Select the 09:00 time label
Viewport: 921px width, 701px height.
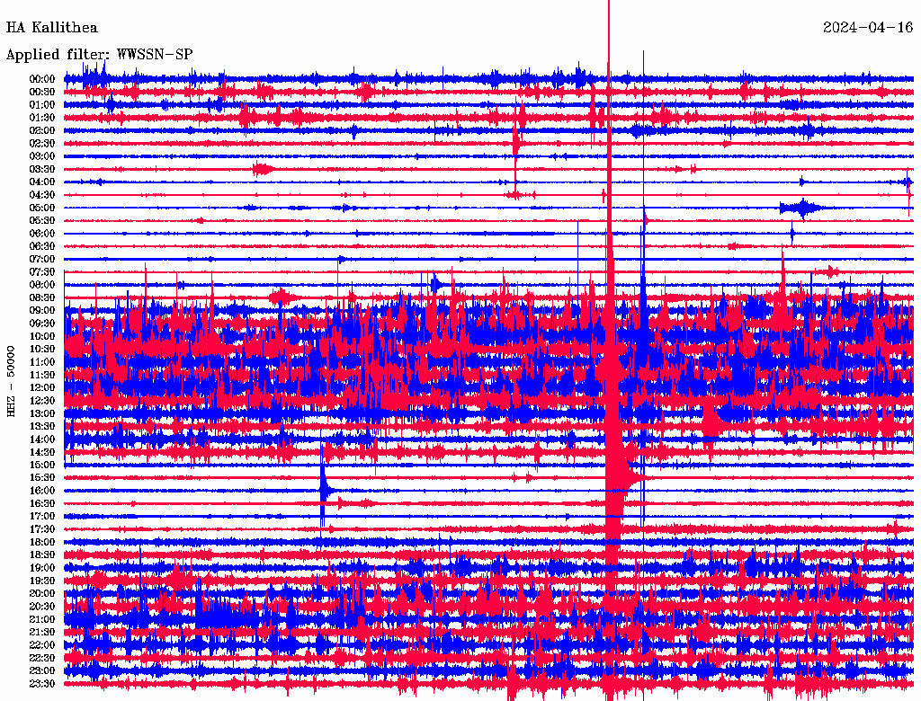42,311
